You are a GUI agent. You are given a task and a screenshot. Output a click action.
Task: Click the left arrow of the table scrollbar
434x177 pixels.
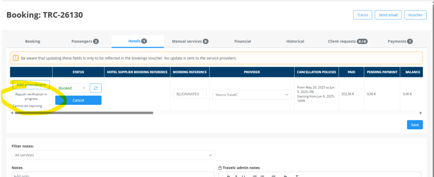click(12, 113)
